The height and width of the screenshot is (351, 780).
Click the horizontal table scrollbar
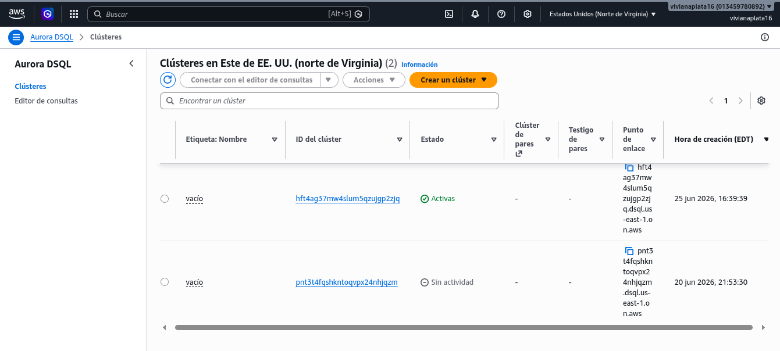(464, 328)
